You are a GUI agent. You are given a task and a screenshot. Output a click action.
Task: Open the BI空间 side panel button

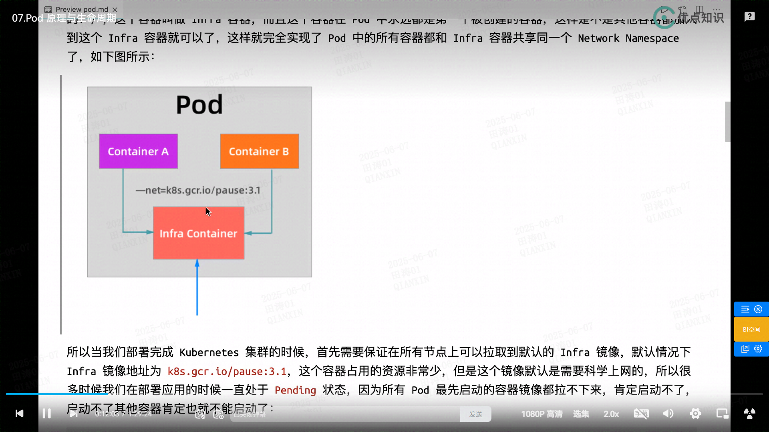[751, 329]
